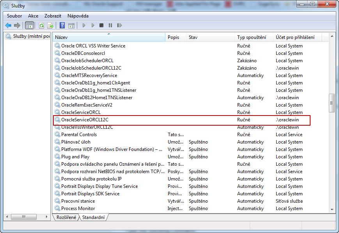This screenshot has height=233, width=339.
Task: Open the Zobrazit menu
Action: 53,16
